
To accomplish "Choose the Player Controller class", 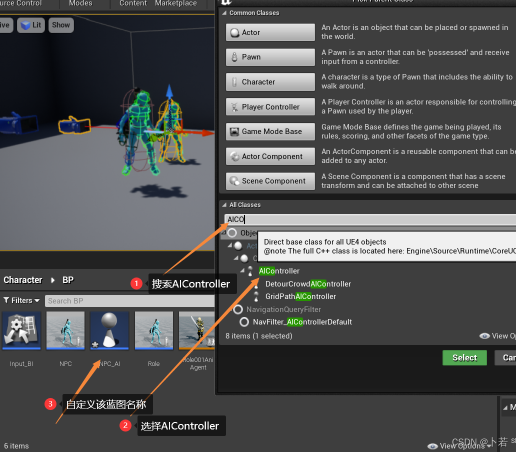I will (x=270, y=107).
